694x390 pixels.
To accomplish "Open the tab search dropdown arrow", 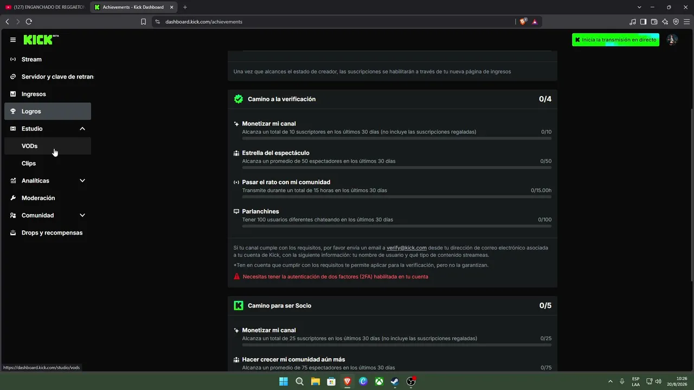I will 639,7.
